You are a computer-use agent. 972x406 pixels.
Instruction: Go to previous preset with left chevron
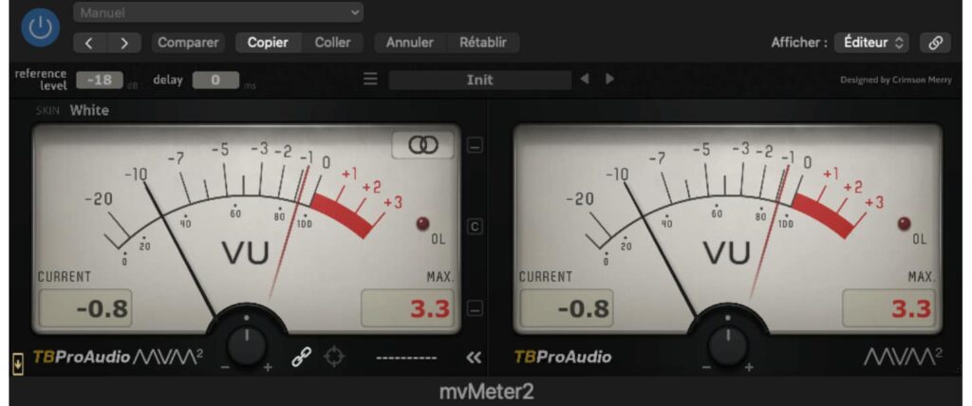point(89,43)
